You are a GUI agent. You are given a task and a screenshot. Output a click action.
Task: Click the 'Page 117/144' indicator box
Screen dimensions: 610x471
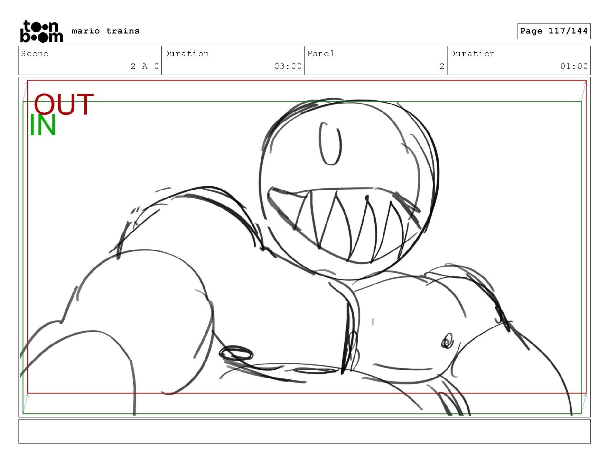[x=553, y=31]
